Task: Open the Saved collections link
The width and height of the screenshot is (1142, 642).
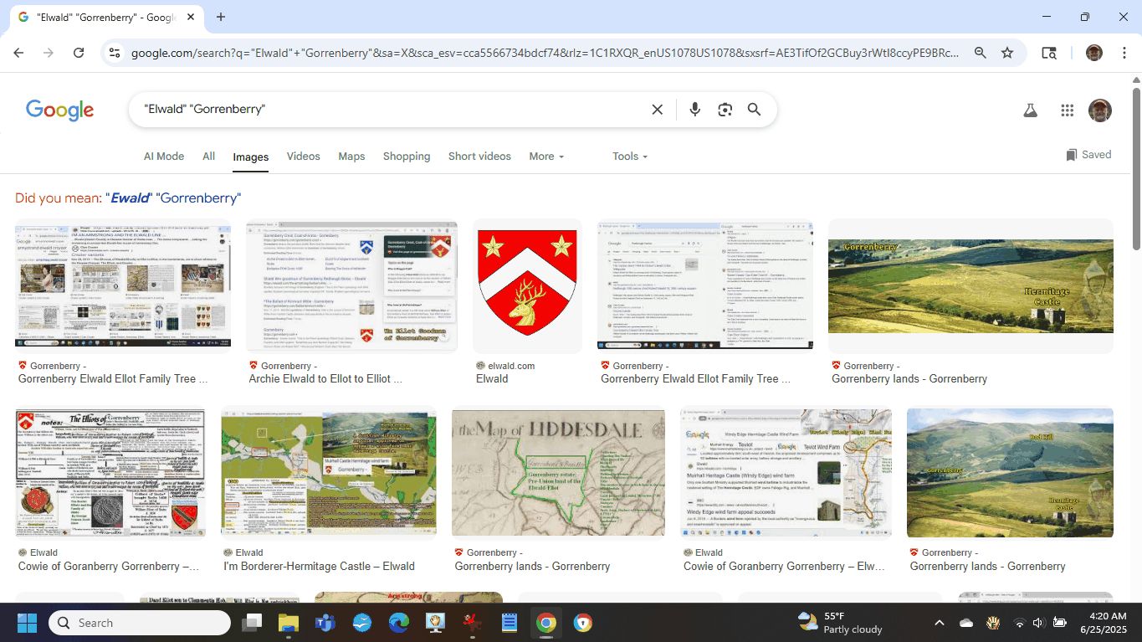Action: (x=1088, y=155)
